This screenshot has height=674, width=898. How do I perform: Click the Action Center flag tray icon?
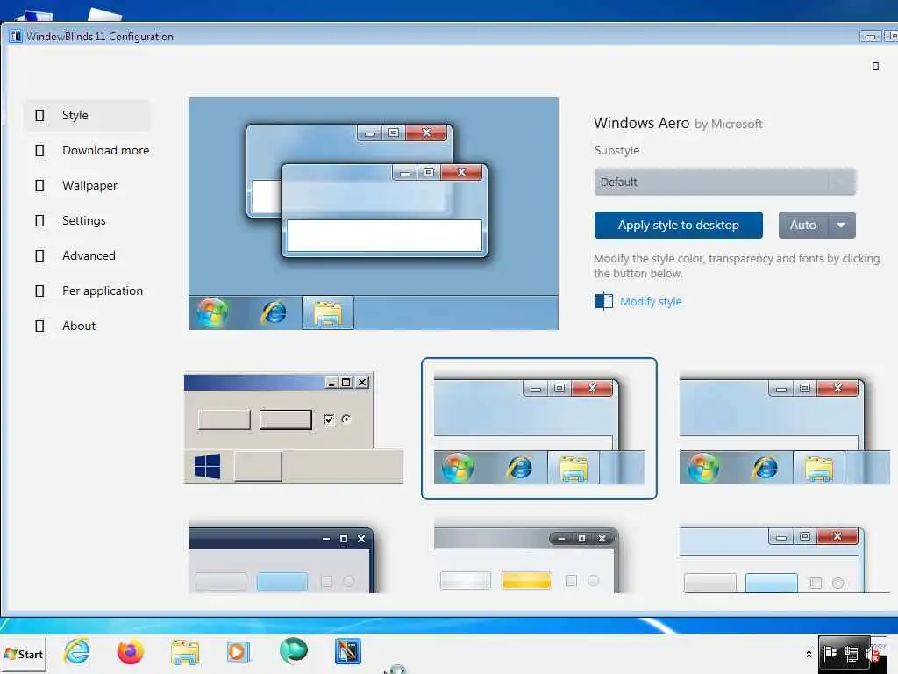click(830, 653)
